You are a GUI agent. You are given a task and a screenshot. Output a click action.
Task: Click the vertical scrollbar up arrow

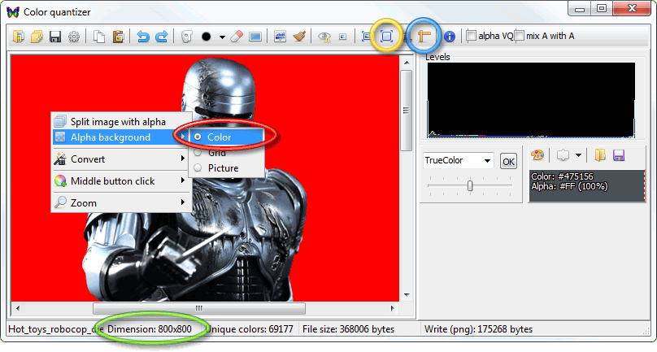tap(407, 63)
